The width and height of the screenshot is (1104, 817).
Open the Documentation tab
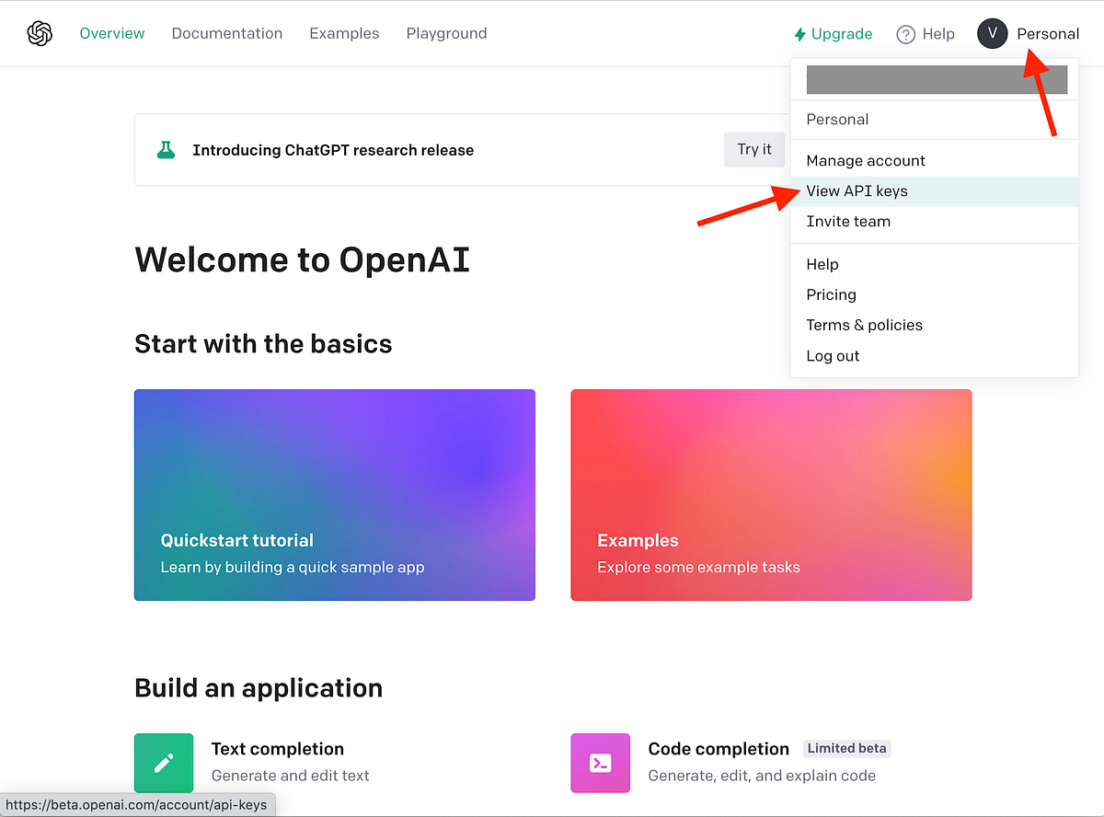click(x=226, y=33)
